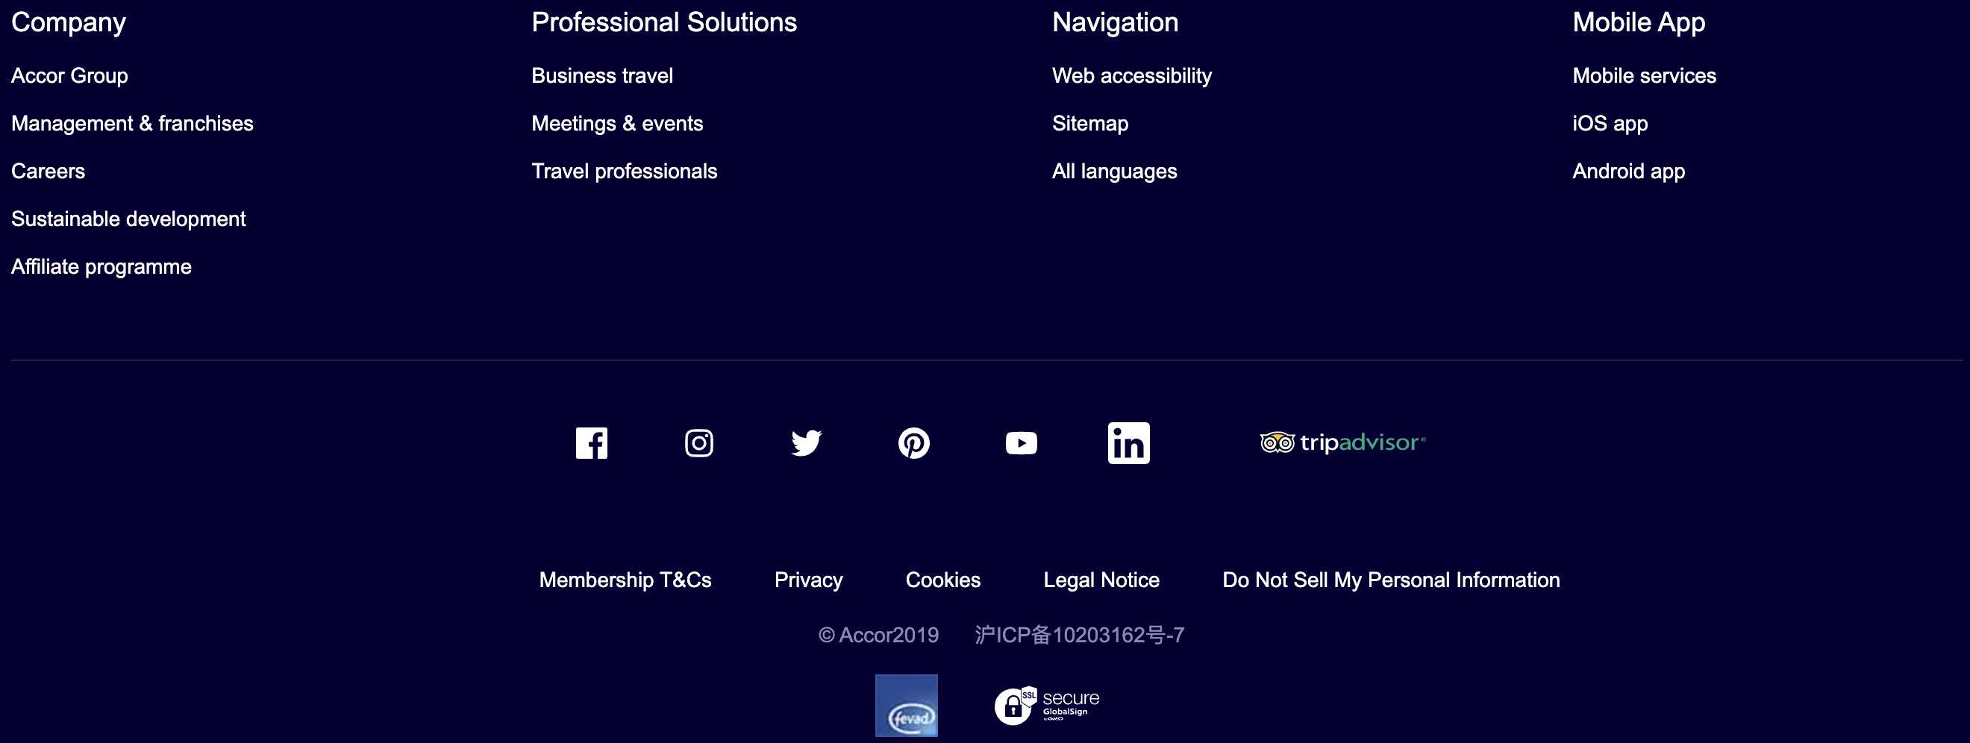1970x743 pixels.
Task: Open the Accor Group link
Action: click(69, 75)
